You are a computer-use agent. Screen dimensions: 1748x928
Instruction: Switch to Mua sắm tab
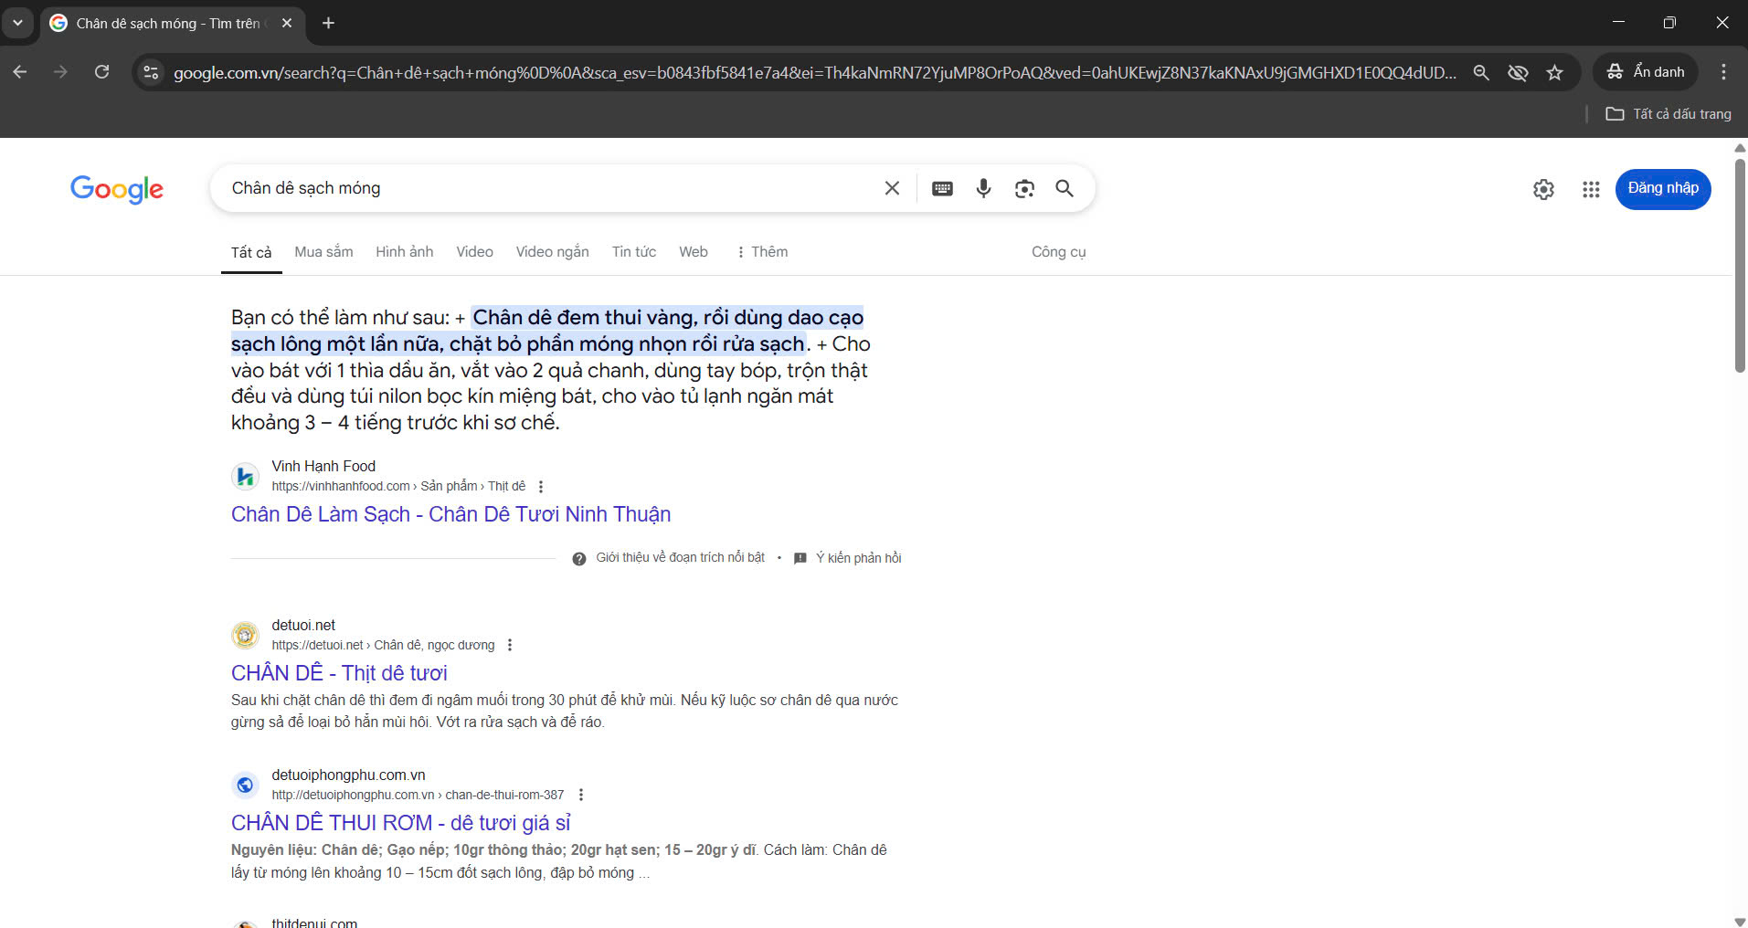[323, 252]
